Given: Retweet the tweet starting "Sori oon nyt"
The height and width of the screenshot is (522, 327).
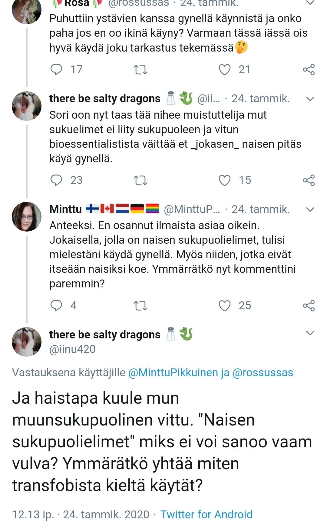Looking at the screenshot, I should (x=140, y=180).
